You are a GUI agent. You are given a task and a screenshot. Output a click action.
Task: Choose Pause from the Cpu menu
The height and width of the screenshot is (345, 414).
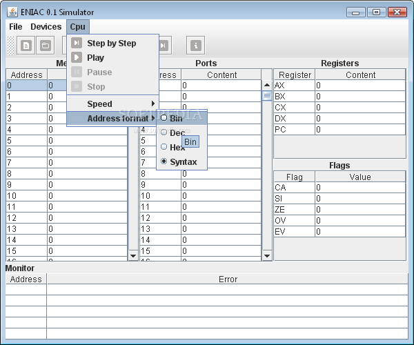[112, 72]
